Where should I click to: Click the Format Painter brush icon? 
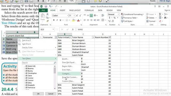point(48,21)
